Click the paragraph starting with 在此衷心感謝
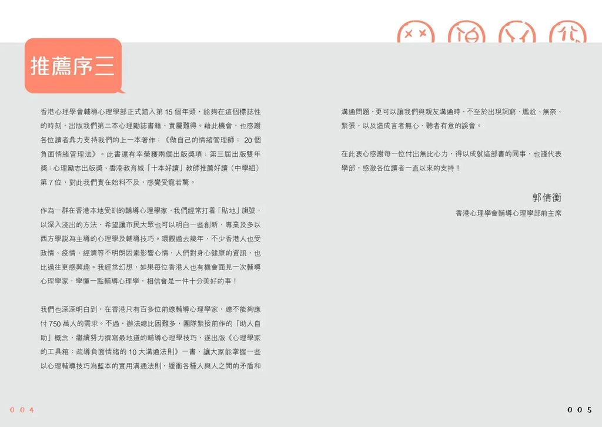Viewport: 602px width, 427px height. (x=451, y=160)
